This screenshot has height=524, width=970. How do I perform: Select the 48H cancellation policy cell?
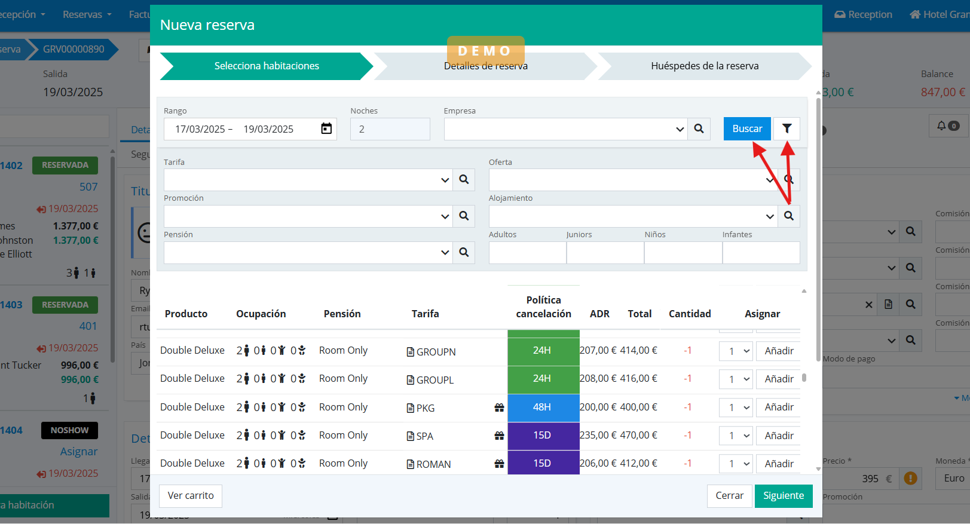pos(543,407)
